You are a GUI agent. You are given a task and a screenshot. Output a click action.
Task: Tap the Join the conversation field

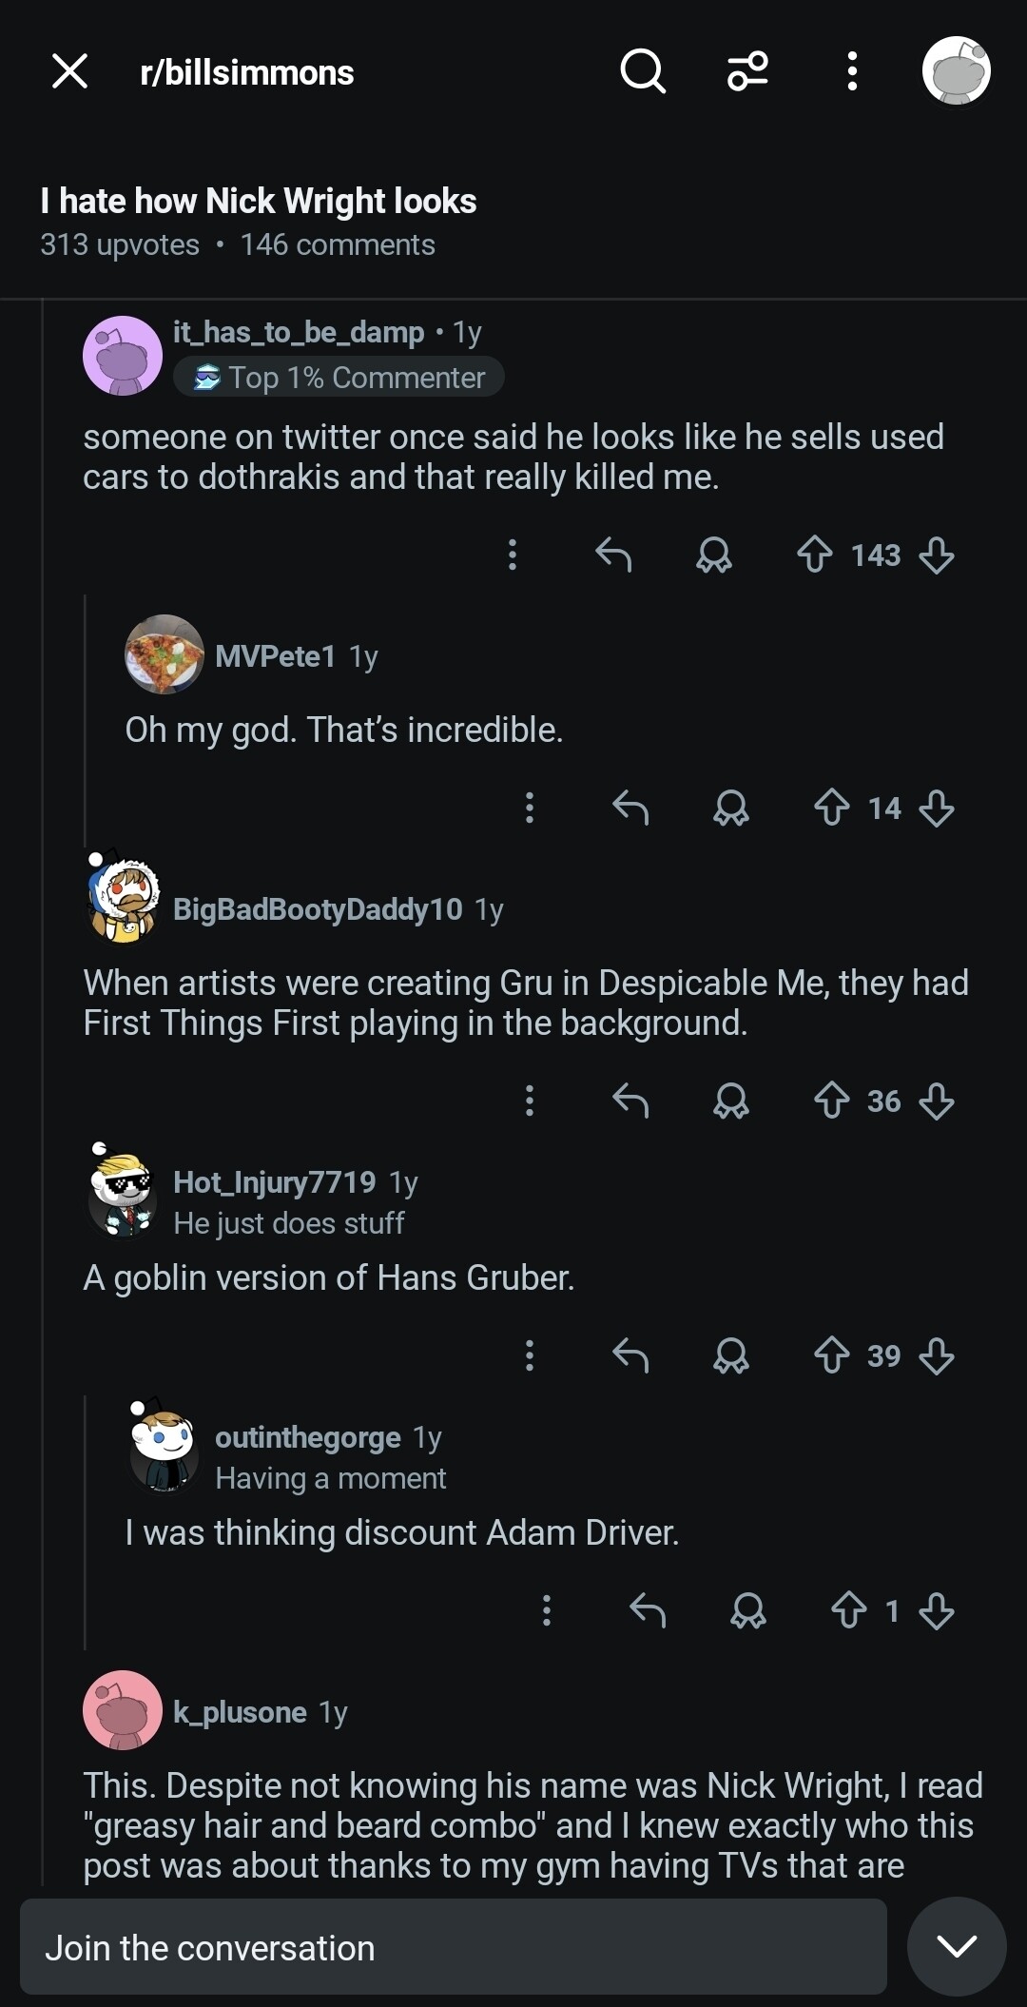point(454,1947)
